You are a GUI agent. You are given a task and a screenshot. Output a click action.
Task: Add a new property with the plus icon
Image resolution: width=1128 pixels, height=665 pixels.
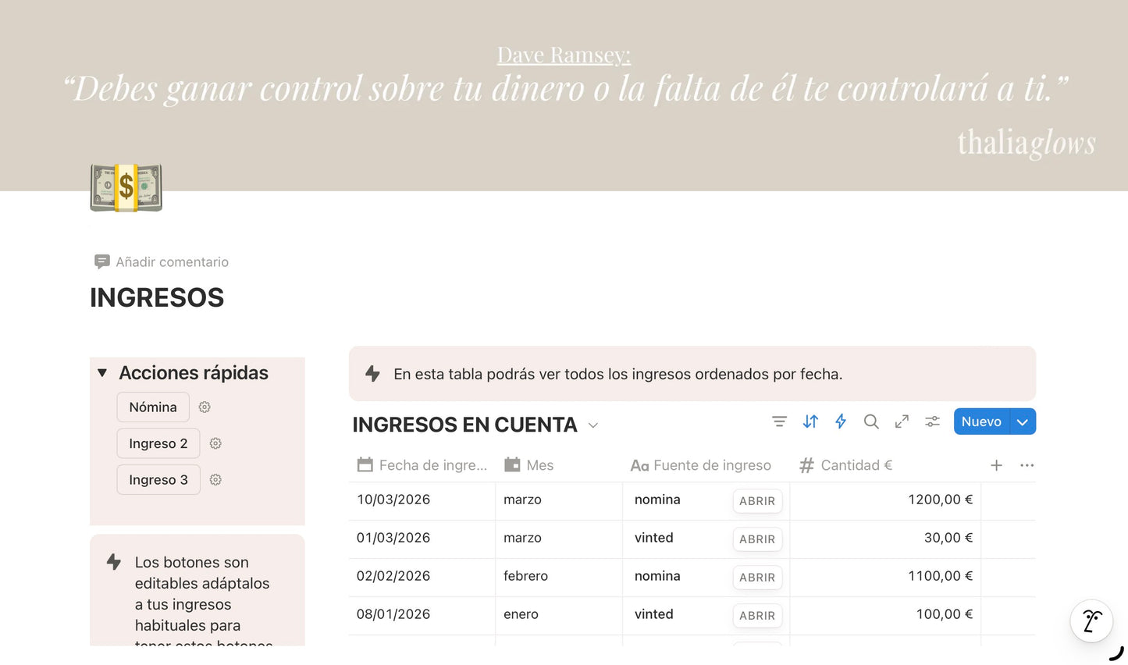(996, 465)
